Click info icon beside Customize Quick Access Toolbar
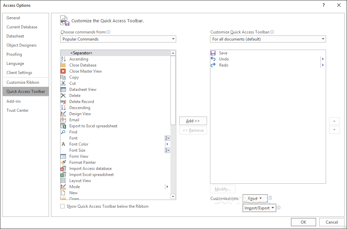This screenshot has height=229, width=347. (x=272, y=32)
